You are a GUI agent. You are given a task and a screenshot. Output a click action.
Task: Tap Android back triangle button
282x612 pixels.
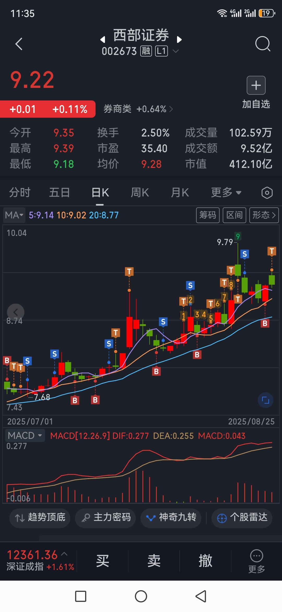201,596
